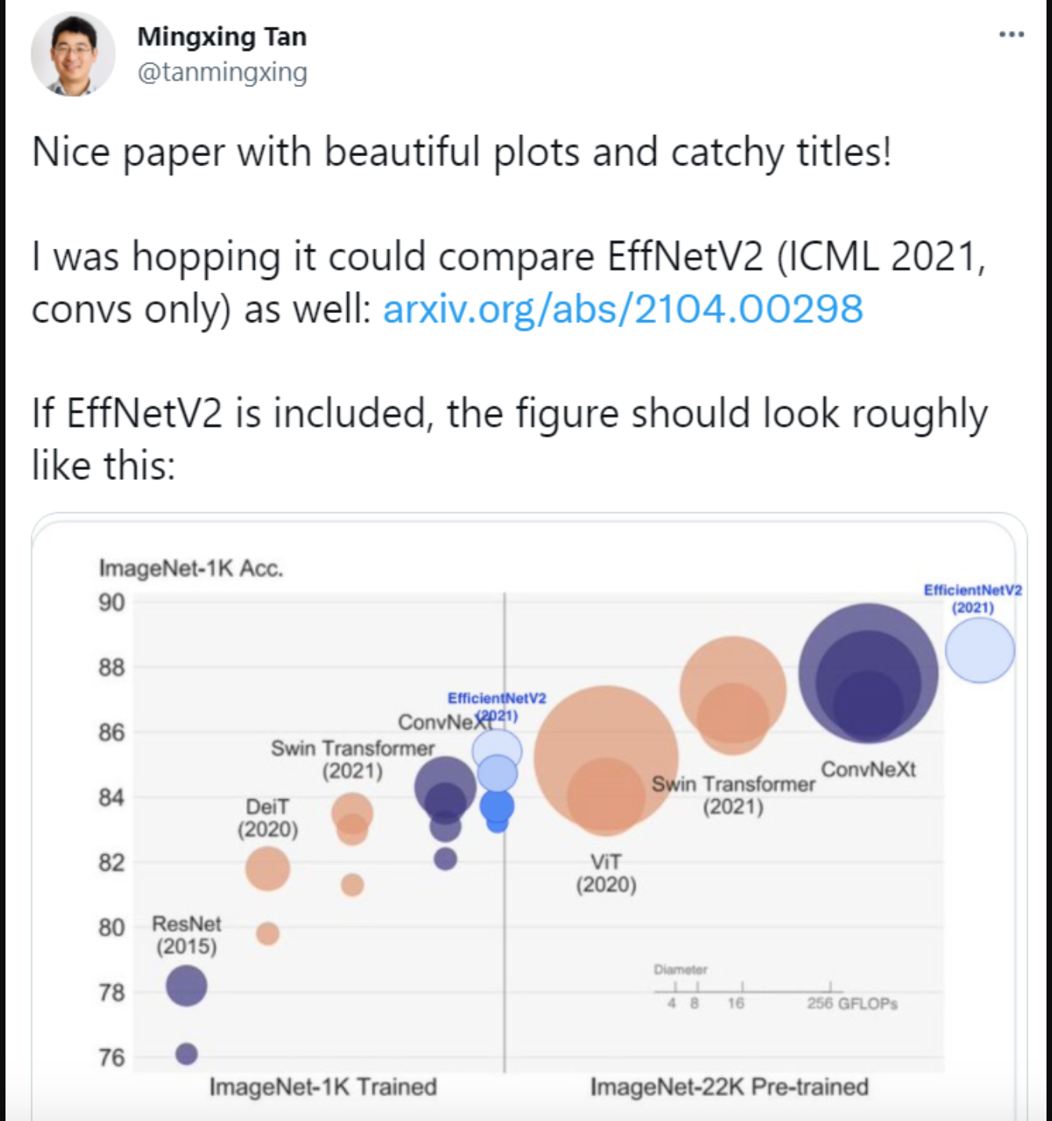This screenshot has height=1121, width=1052.
Task: Click the large dark purple ConvNeXt bubble
Action: click(x=869, y=673)
